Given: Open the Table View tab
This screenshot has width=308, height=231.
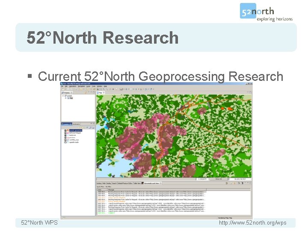Looking at the screenshot, I should click(137, 183).
